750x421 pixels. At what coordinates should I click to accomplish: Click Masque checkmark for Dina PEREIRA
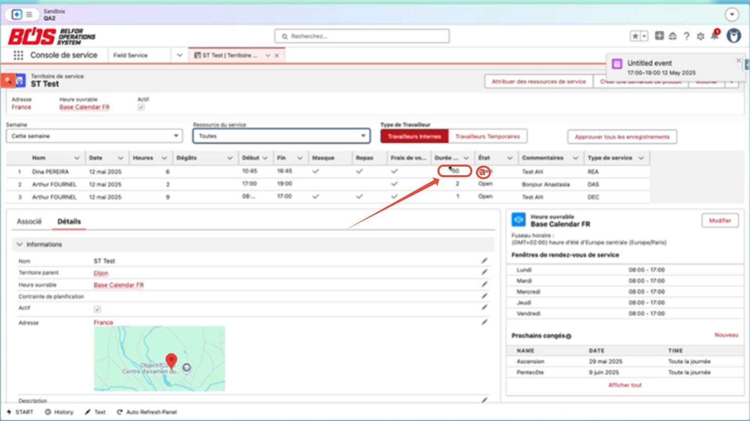tap(316, 172)
